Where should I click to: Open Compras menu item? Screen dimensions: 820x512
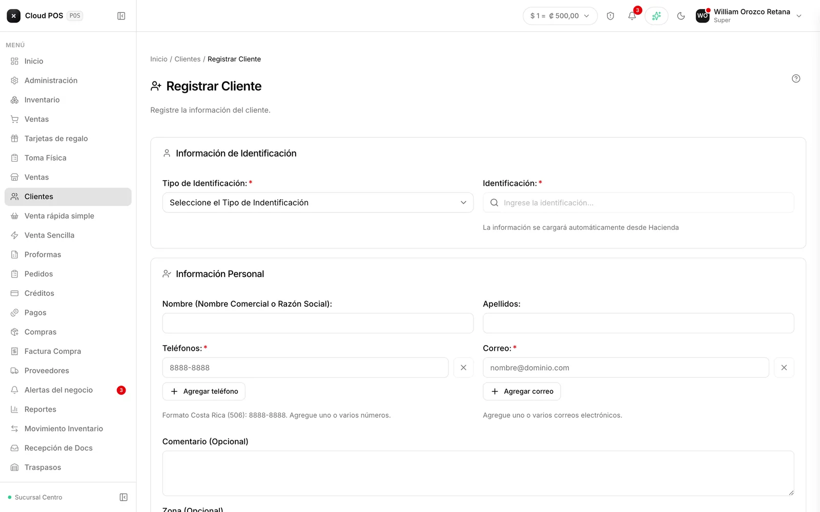[68, 332]
